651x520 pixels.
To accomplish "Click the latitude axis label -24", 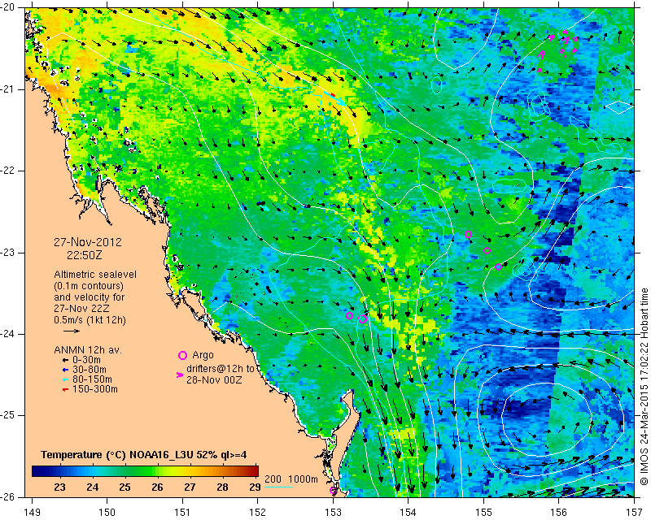I will (9, 334).
